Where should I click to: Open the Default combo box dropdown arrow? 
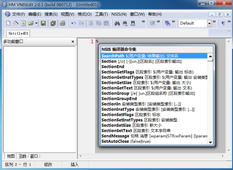(209, 23)
